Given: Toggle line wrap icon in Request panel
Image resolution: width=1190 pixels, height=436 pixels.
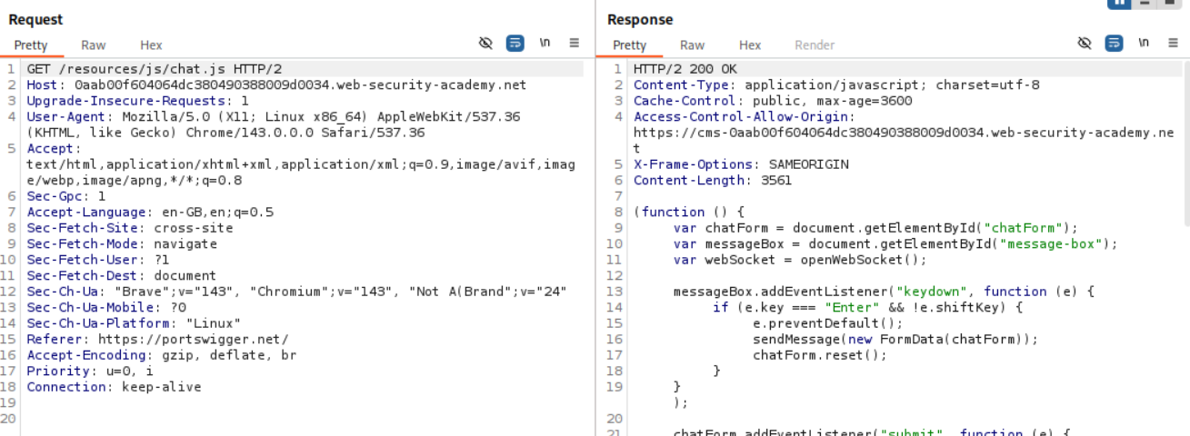Looking at the screenshot, I should pos(515,44).
